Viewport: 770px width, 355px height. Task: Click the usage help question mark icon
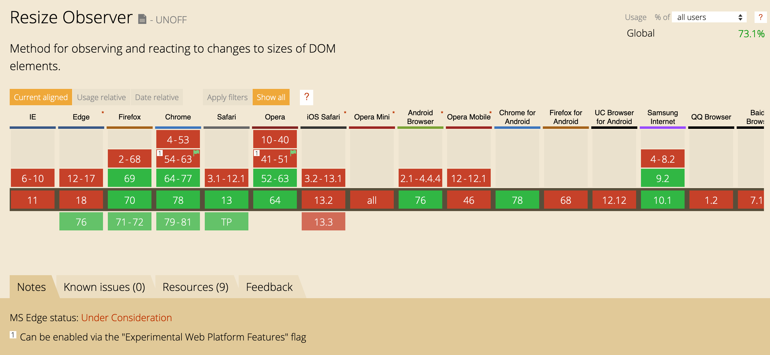tap(760, 17)
